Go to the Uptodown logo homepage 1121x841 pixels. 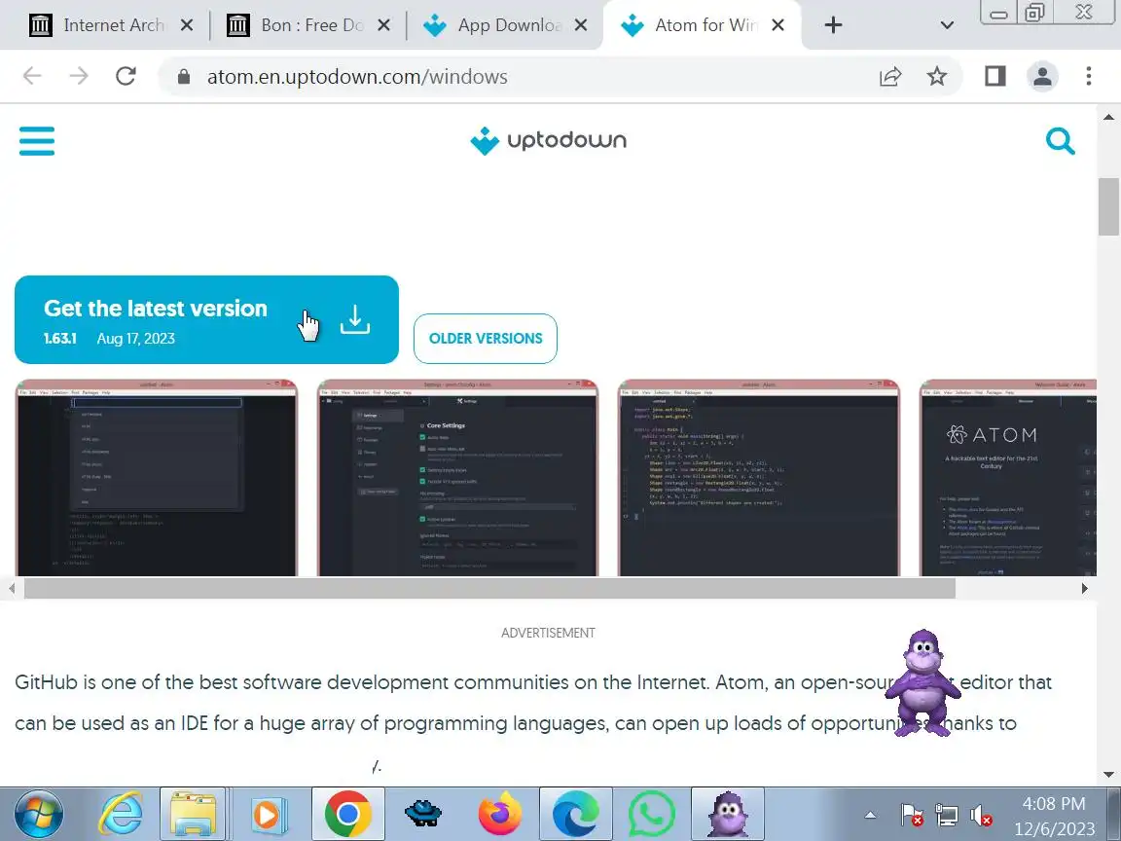549,140
